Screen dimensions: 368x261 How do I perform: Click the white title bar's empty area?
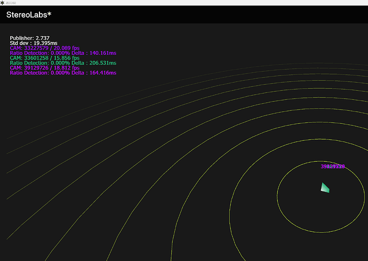click(187, 3)
